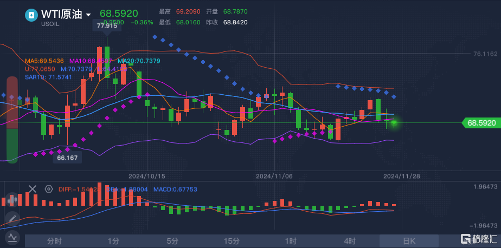501x248 pixels.
Task: Click the -1.96473 MACD lower scale label
Action: coord(484,226)
